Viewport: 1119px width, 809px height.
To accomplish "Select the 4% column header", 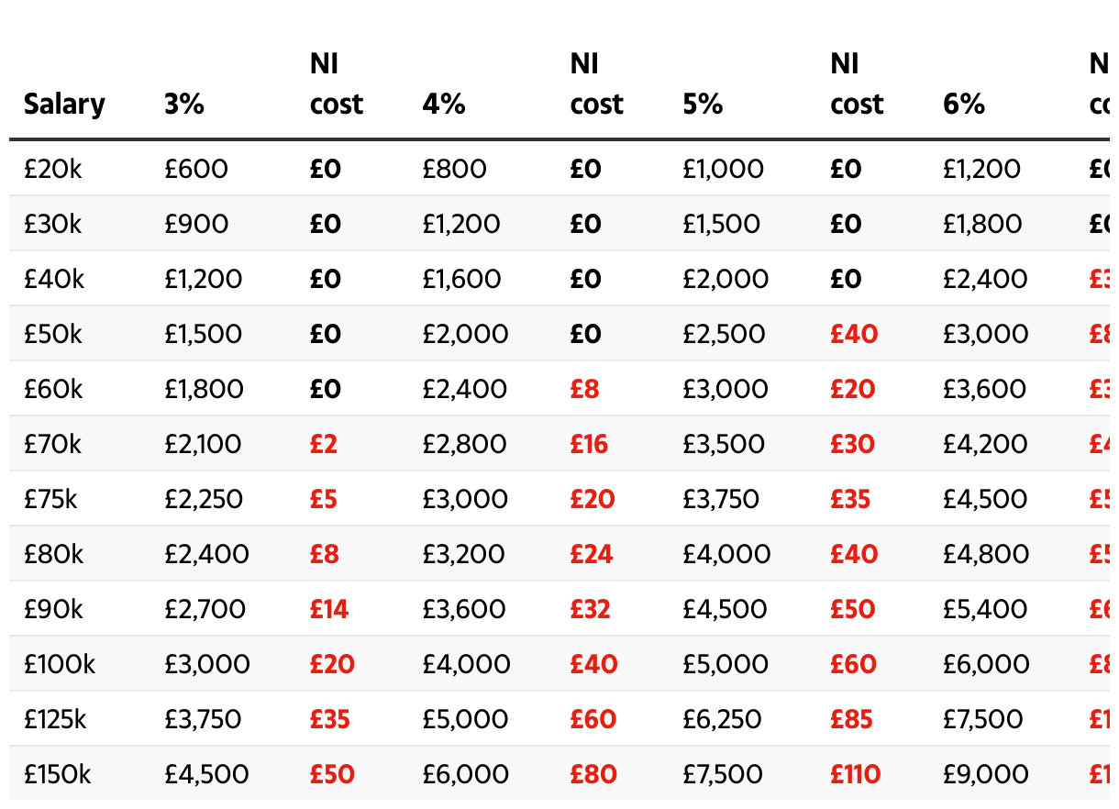I will (x=444, y=105).
